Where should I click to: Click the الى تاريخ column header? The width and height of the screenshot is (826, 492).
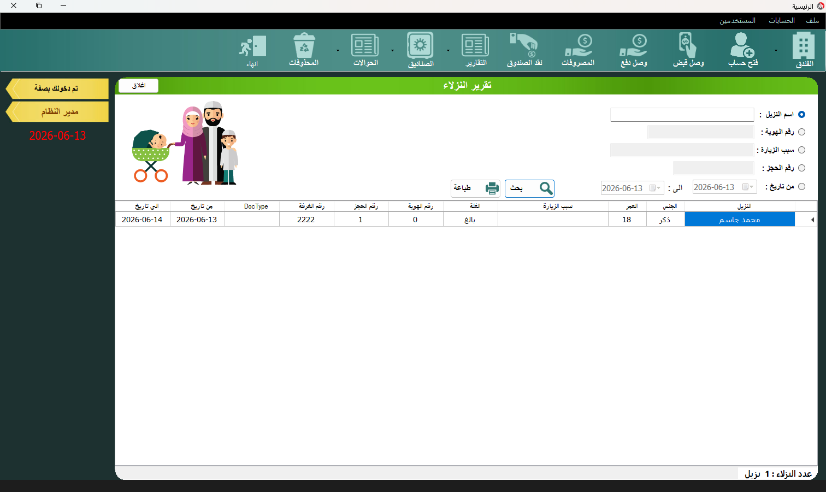143,206
